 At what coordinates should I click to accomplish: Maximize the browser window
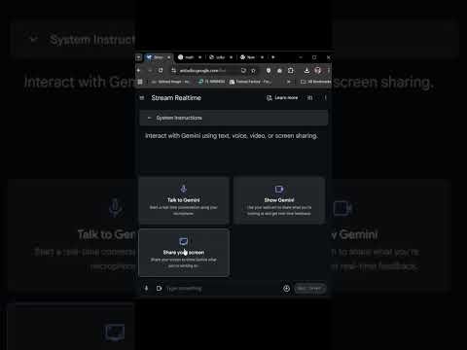(x=314, y=57)
